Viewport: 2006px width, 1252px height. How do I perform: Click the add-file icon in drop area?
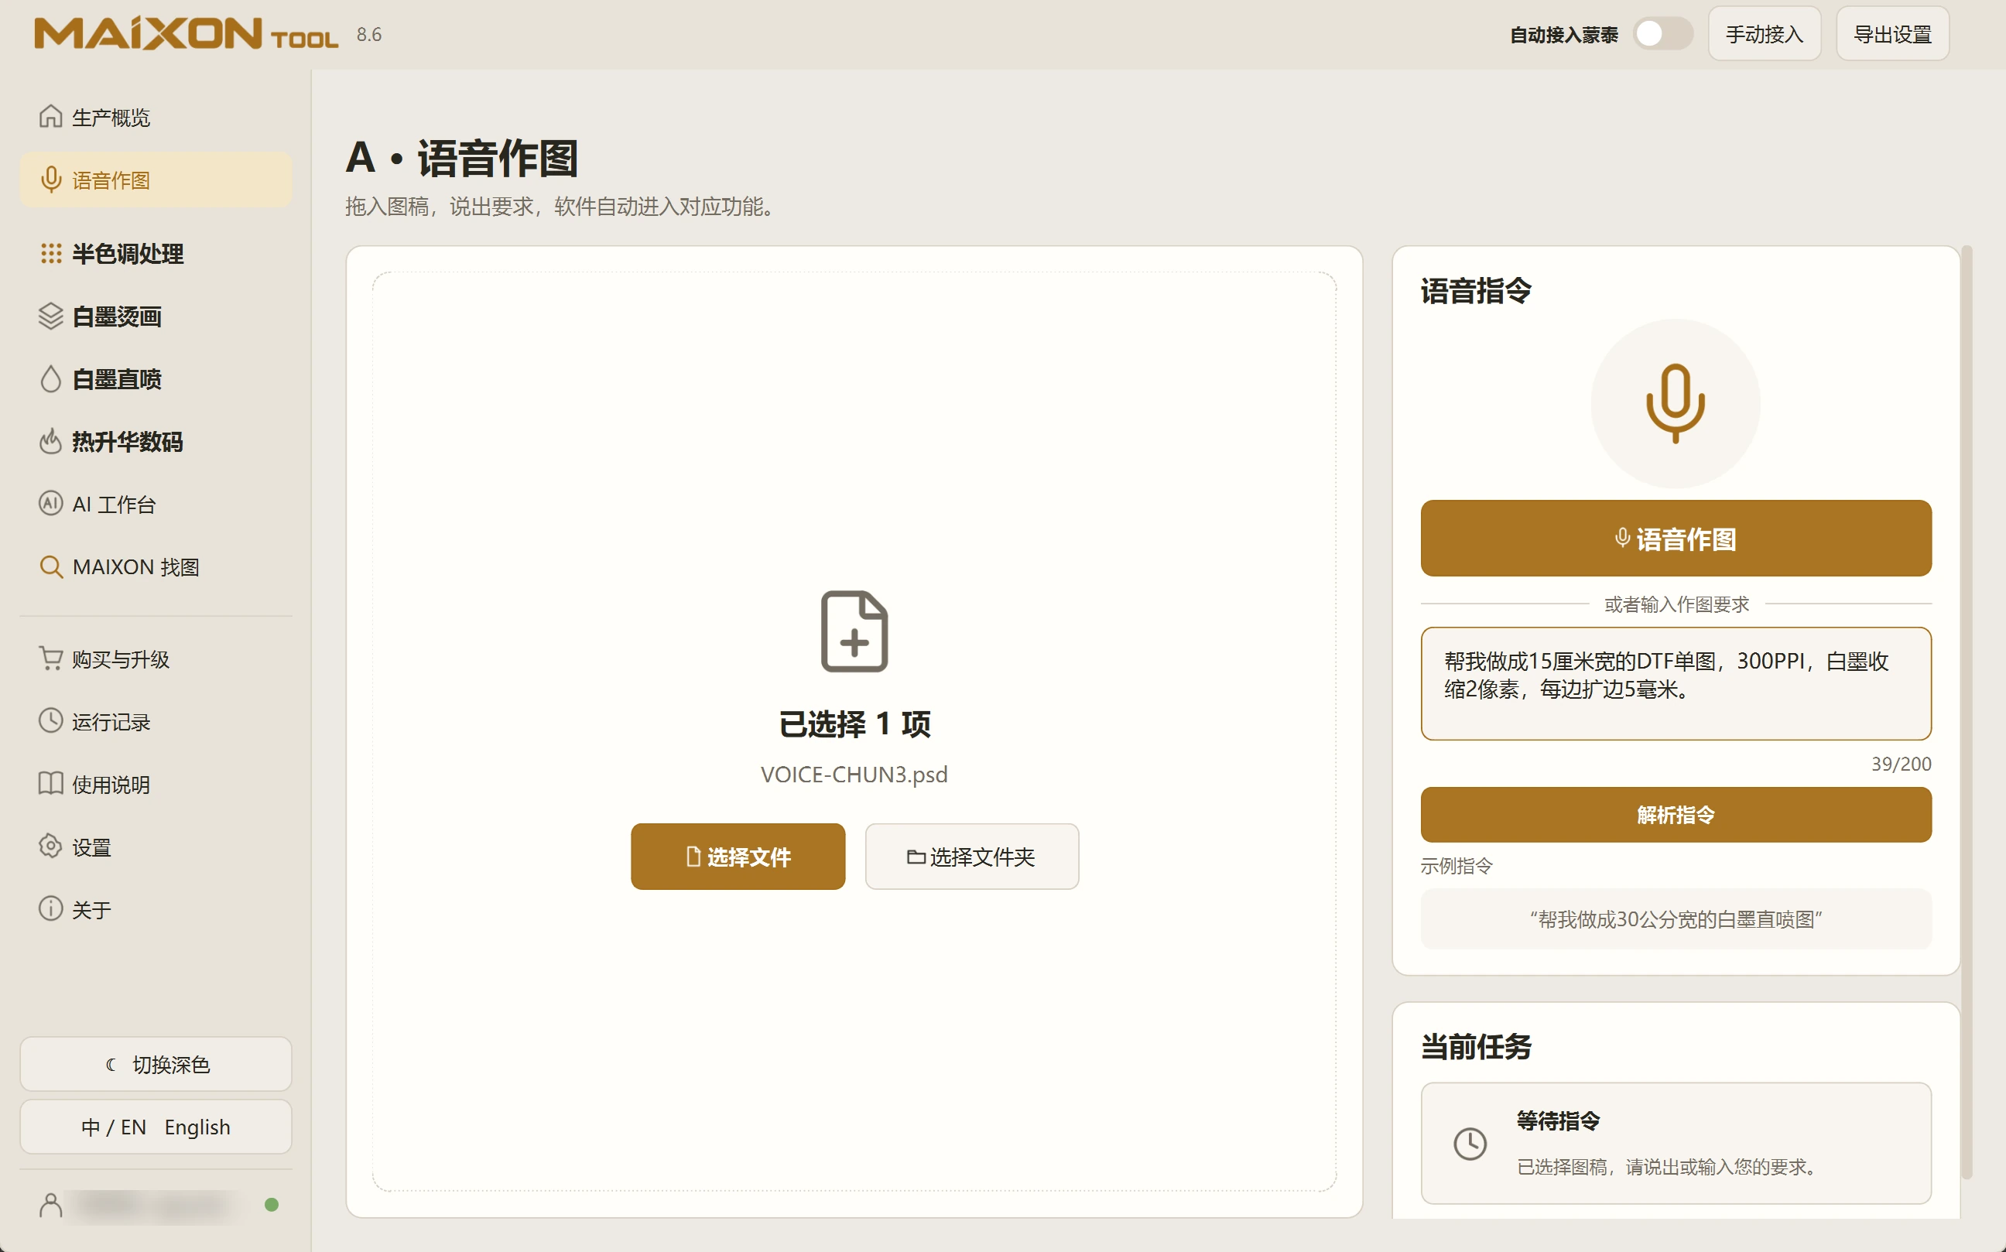click(854, 631)
